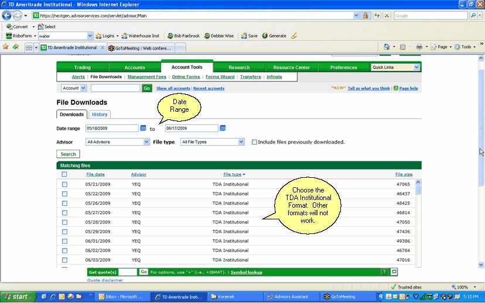Click the Windows Start button
Image resolution: width=485 pixels, height=303 pixels.
click(18, 297)
